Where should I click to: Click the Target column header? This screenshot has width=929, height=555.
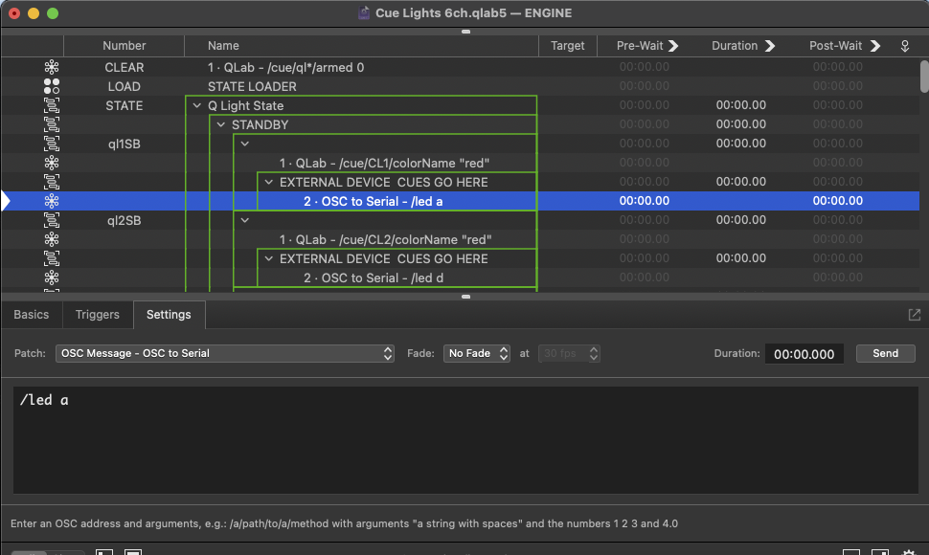coord(567,46)
